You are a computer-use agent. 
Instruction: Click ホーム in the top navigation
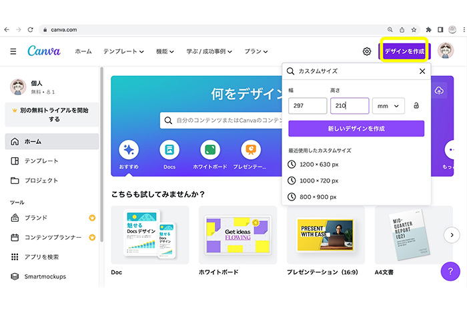pos(83,51)
